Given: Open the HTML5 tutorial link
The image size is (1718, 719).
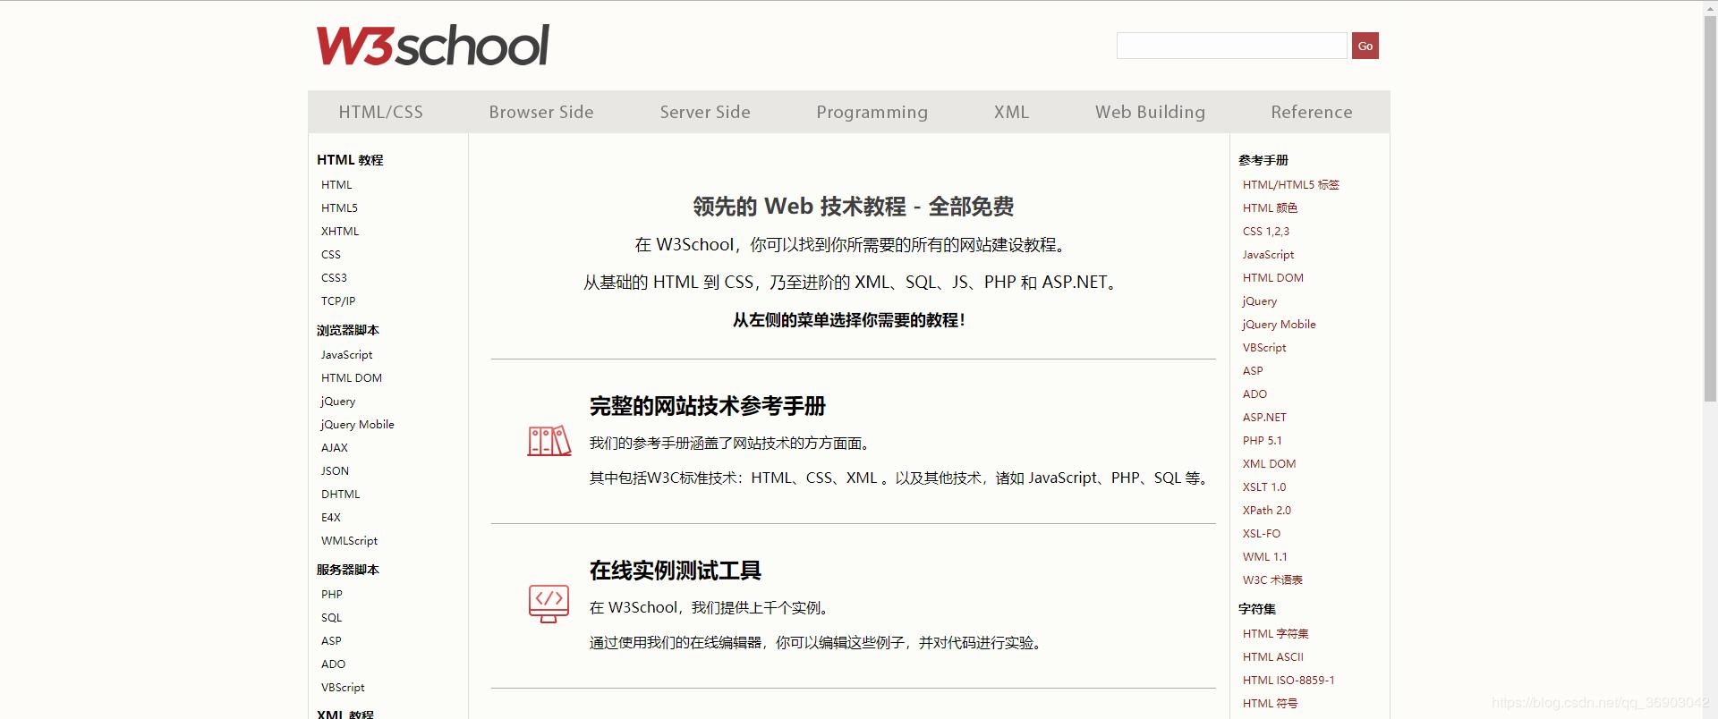Looking at the screenshot, I should coord(339,208).
